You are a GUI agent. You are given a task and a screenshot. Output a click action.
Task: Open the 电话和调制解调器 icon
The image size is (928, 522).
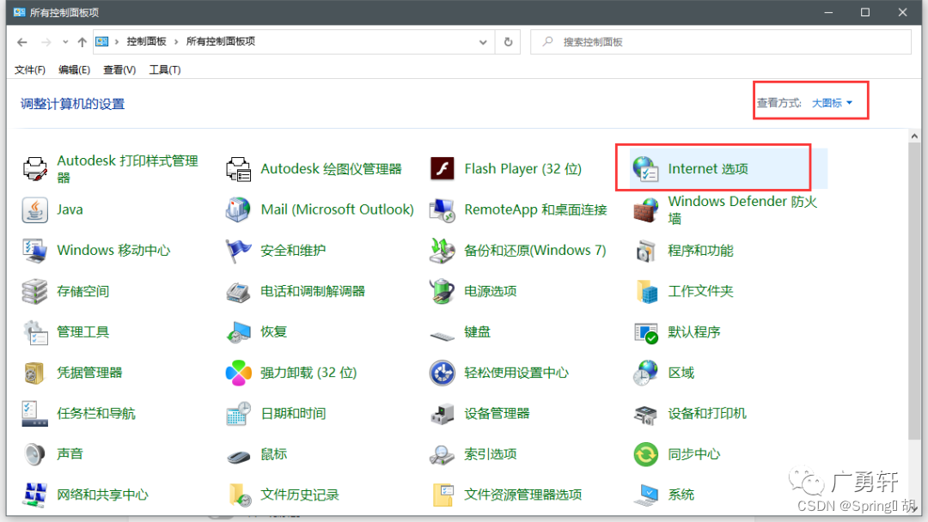tap(239, 291)
